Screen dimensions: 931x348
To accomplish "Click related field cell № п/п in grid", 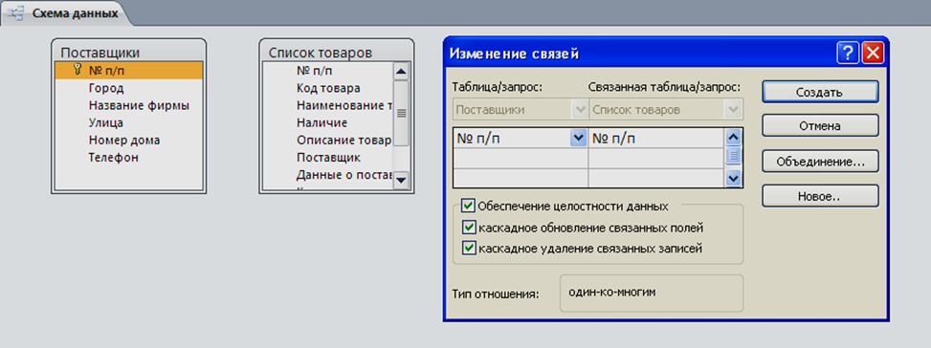I will 656,139.
